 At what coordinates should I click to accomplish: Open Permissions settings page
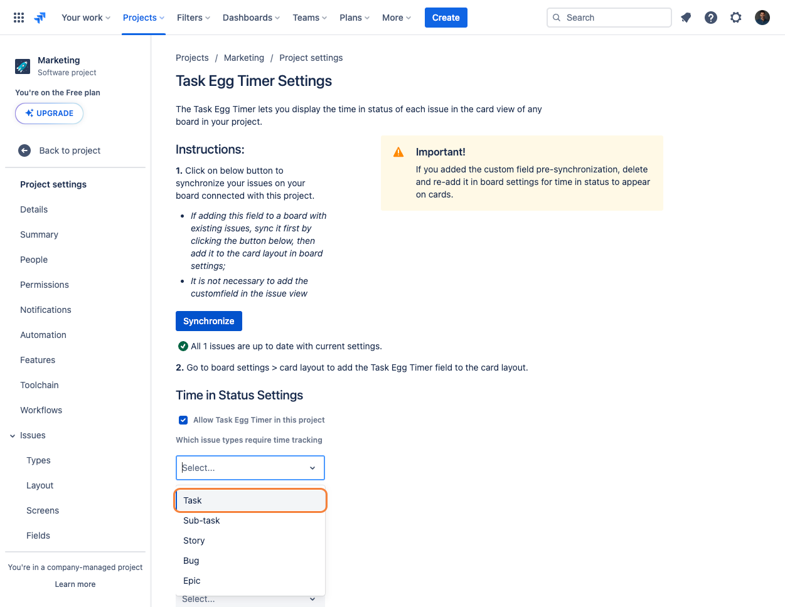pos(45,285)
